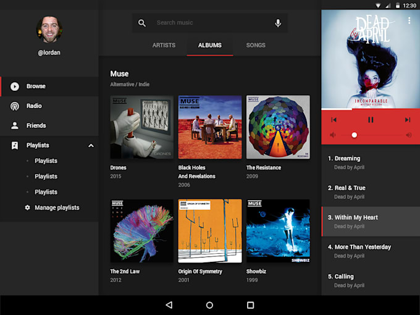The width and height of the screenshot is (420, 315).
Task: Click the Alternative / Indie genre label
Action: click(130, 85)
